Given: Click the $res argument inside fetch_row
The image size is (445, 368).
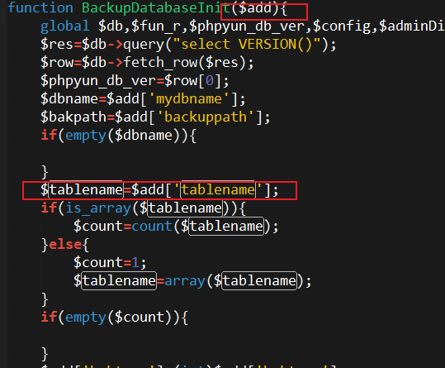Looking at the screenshot, I should point(221,63).
